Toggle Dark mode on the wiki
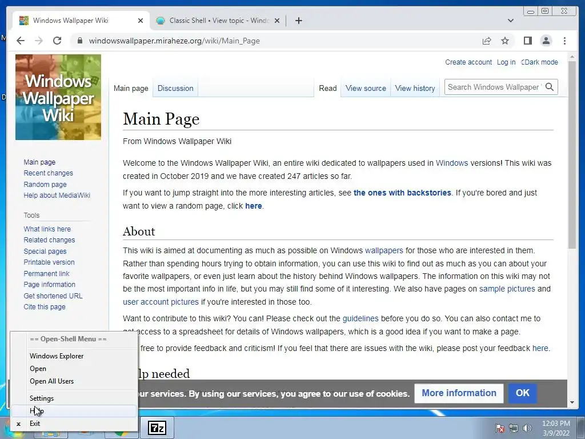This screenshot has height=439, width=585. click(539, 62)
